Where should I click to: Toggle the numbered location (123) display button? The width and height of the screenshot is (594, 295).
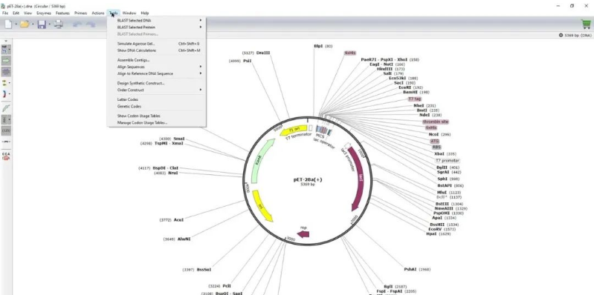tap(6, 130)
